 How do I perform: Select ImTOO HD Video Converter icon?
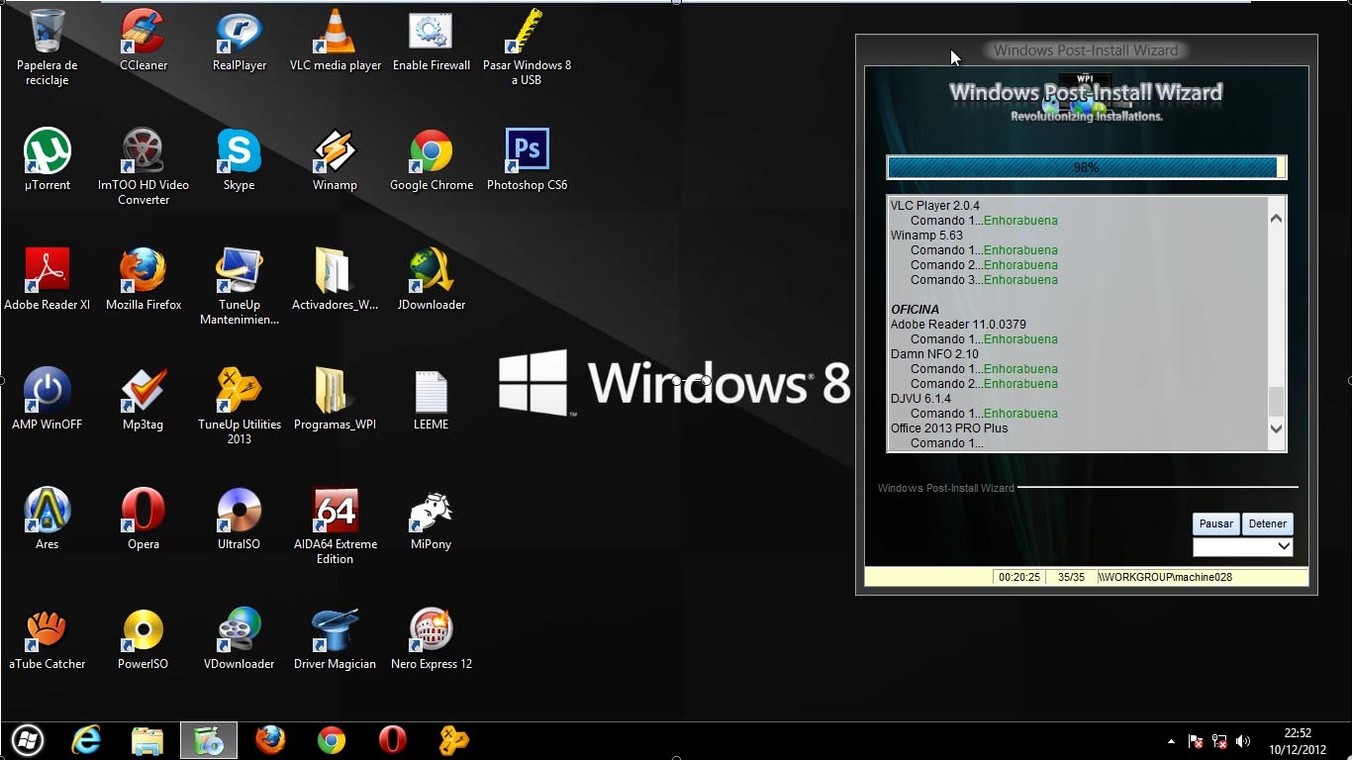coord(144,166)
